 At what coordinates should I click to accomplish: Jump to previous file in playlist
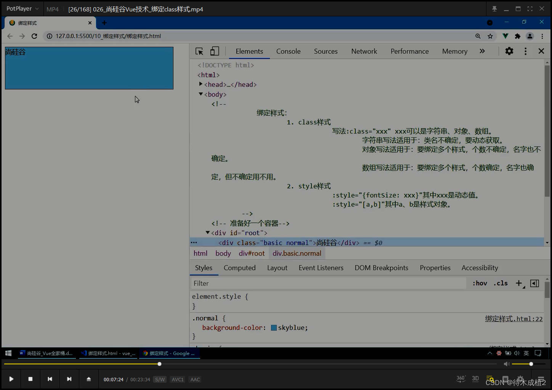[50, 379]
